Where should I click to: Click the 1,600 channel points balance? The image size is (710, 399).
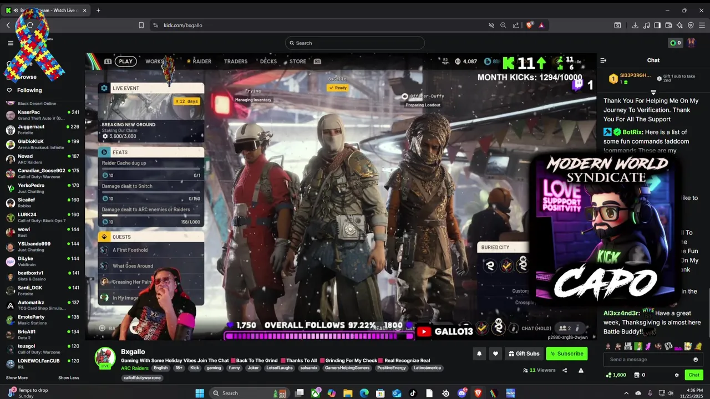coord(616,375)
